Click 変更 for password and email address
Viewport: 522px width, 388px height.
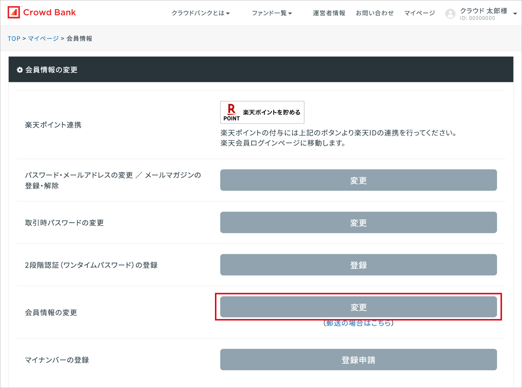[x=358, y=180]
